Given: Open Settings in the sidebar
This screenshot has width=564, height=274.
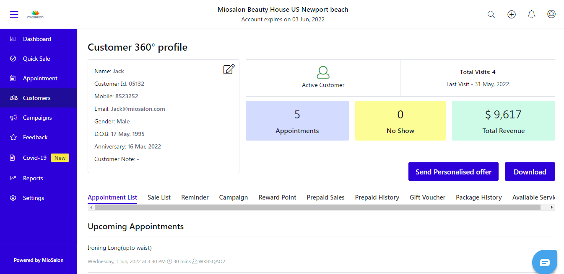Looking at the screenshot, I should coord(33,198).
